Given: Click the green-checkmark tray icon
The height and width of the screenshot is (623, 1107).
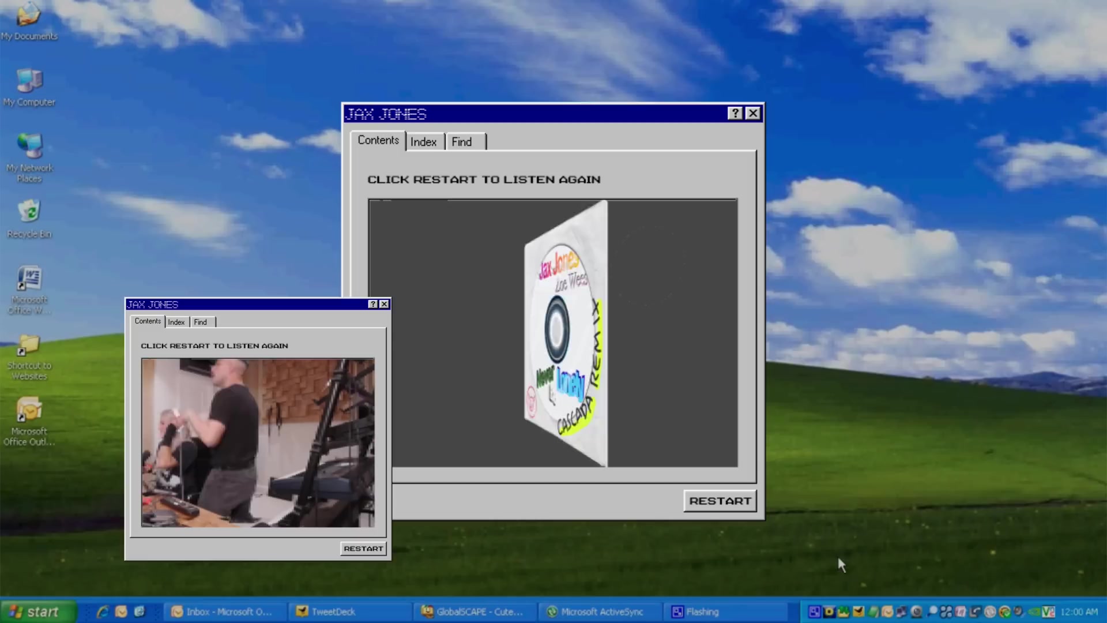Looking at the screenshot, I should 1005,611.
